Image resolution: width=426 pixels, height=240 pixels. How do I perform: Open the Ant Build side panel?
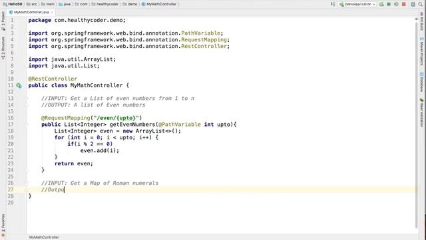[x=421, y=22]
